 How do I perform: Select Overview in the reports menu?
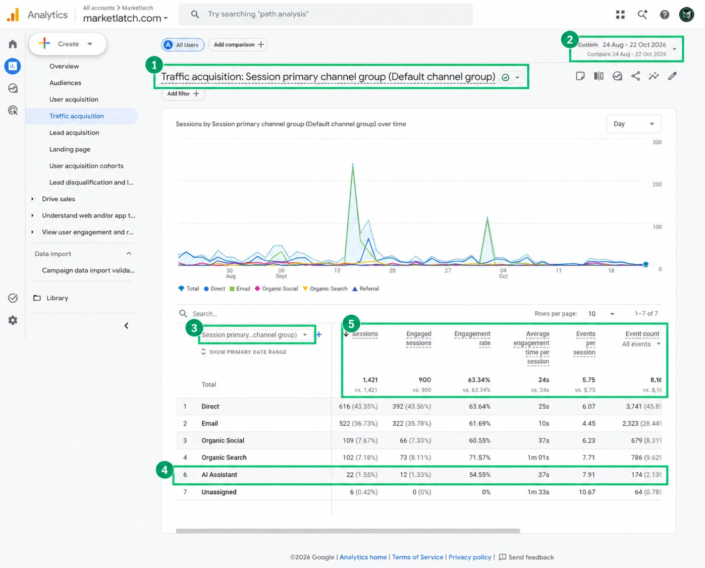coord(64,66)
